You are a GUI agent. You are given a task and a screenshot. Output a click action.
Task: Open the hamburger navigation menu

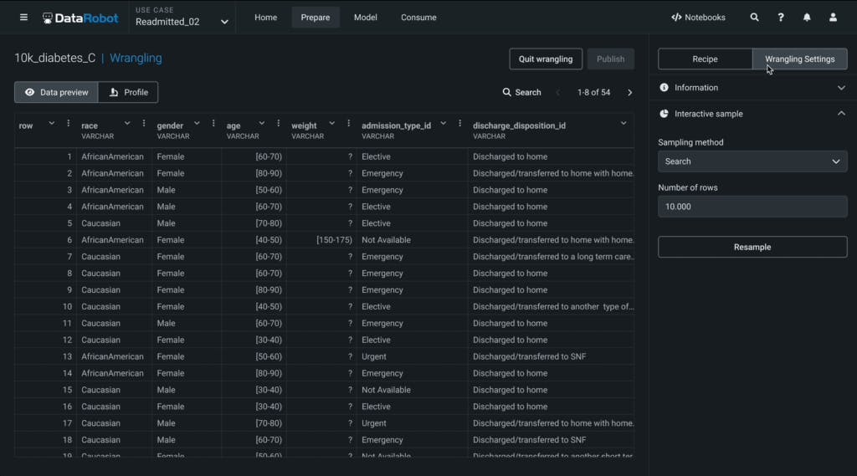click(x=23, y=18)
